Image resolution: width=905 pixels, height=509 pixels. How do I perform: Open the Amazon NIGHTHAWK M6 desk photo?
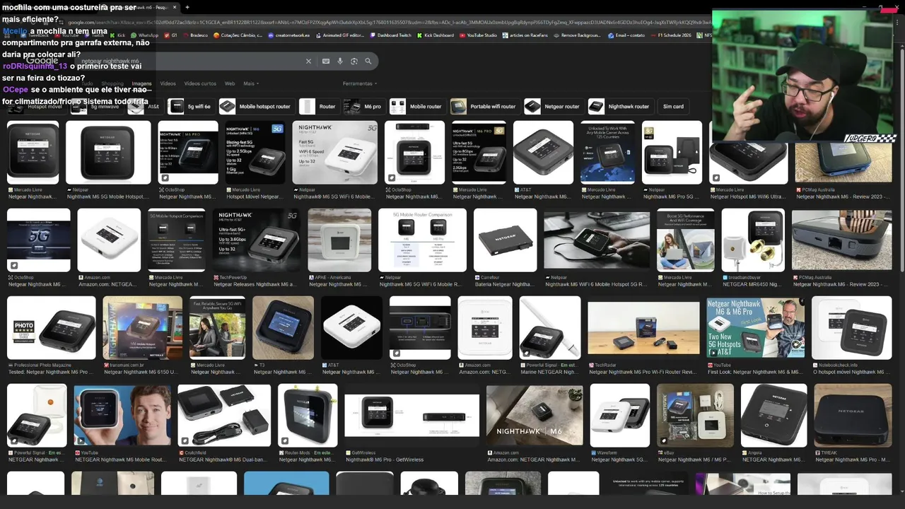535,416
